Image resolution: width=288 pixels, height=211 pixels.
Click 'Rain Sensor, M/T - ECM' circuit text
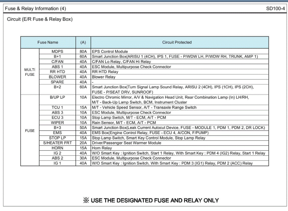tap(112, 123)
